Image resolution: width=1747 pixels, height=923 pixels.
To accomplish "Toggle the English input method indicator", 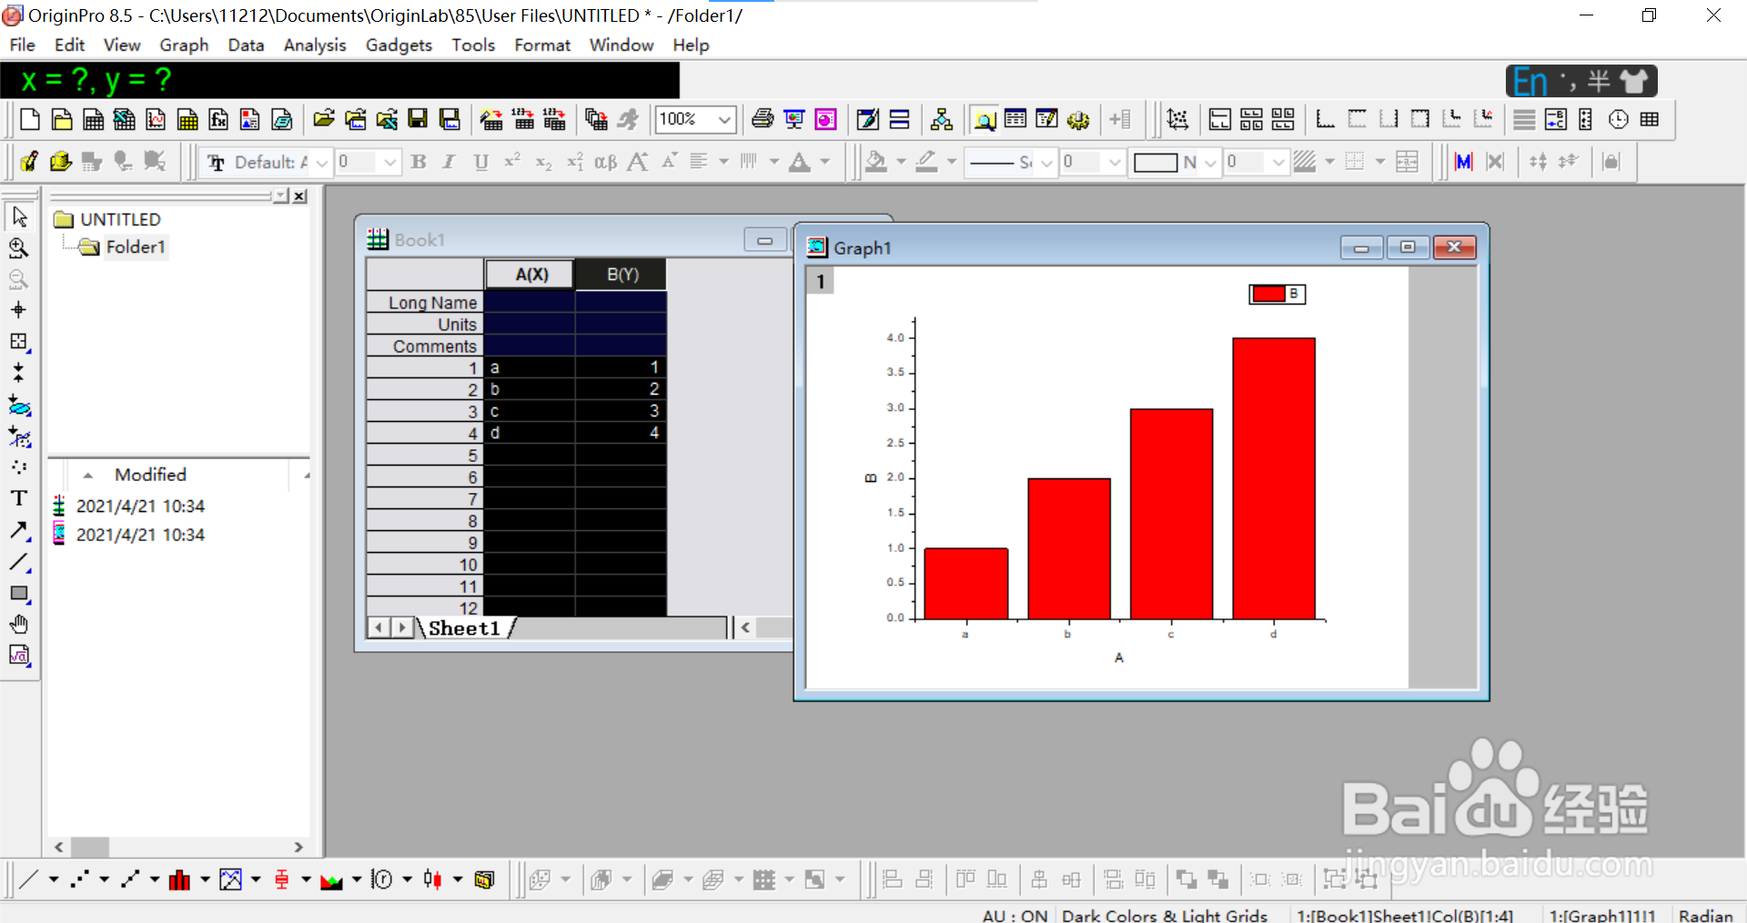I will tap(1530, 82).
